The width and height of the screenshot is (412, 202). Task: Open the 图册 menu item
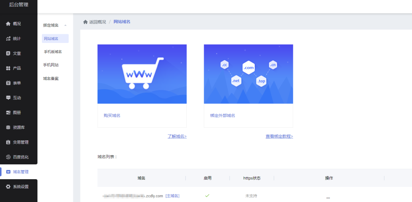(19, 113)
